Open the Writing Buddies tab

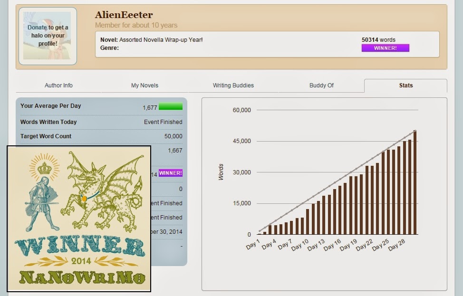(x=233, y=86)
